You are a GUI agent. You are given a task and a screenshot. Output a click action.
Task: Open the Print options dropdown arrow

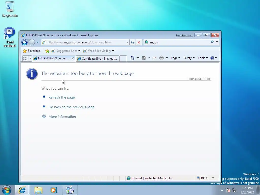coord(167,58)
